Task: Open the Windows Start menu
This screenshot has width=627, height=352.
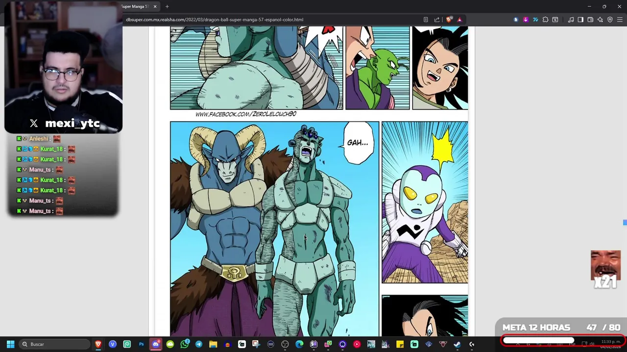Action: click(x=10, y=344)
